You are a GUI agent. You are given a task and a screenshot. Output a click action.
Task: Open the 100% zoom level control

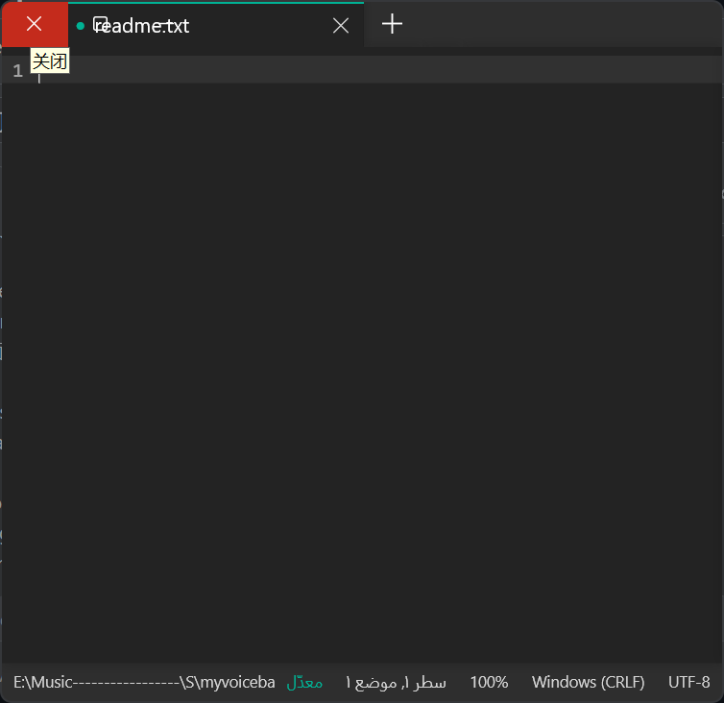coord(489,682)
